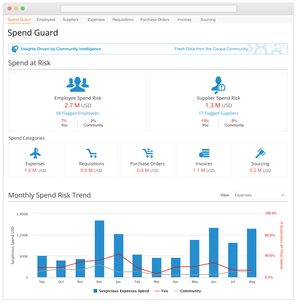Open the View dropdown showing Expenses

[x=259, y=195]
